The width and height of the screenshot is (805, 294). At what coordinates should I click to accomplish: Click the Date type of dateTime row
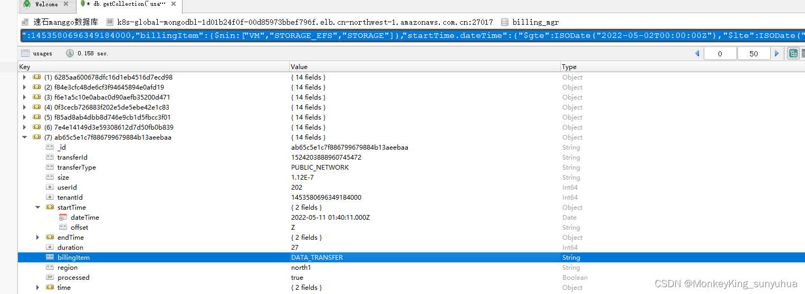tap(569, 217)
